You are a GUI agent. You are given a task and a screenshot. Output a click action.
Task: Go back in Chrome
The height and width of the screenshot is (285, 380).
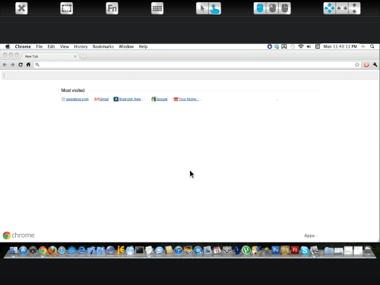click(5, 65)
